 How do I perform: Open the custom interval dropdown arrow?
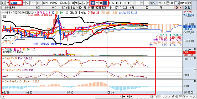[x=142, y=3]
